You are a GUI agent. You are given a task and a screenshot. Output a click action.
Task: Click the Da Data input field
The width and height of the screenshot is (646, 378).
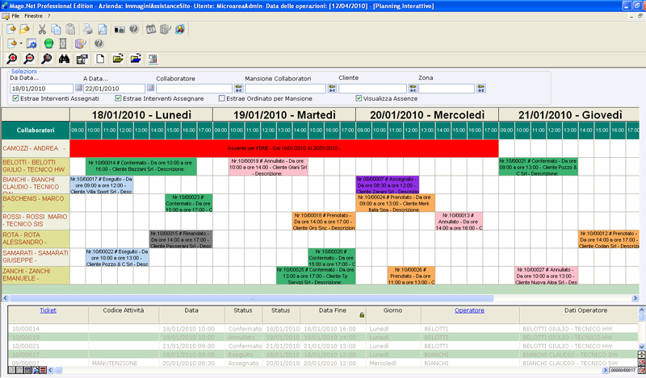[x=42, y=89]
